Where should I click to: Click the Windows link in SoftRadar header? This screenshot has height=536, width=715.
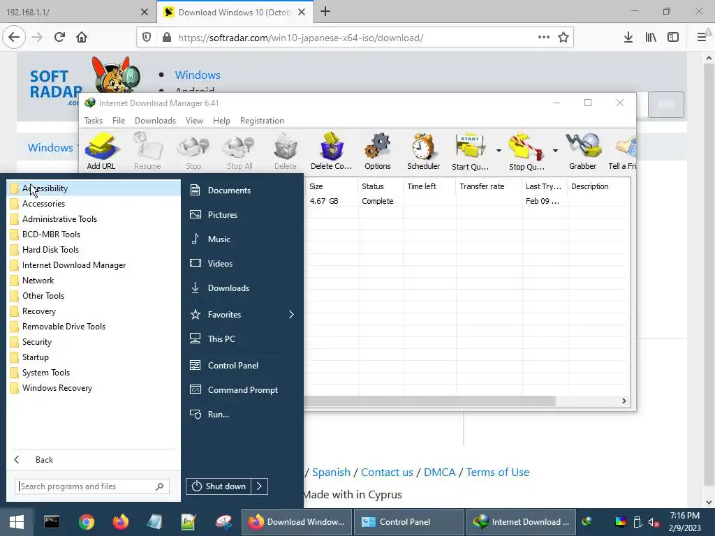tap(198, 75)
